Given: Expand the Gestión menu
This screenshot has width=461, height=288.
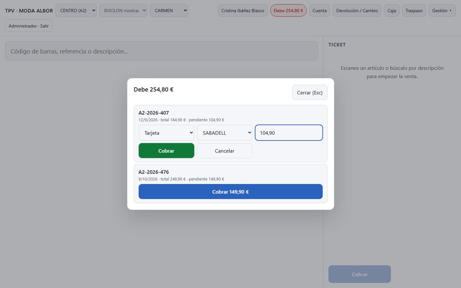Looking at the screenshot, I should 442,10.
